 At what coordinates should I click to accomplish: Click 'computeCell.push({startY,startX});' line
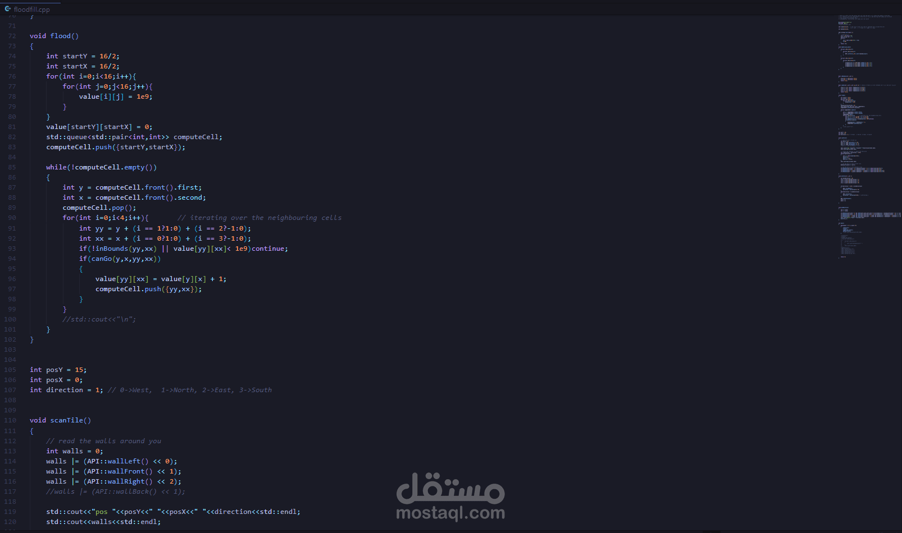(x=115, y=147)
